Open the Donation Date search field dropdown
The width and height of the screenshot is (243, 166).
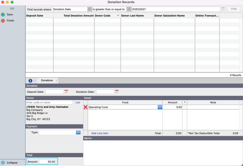click(90, 9)
